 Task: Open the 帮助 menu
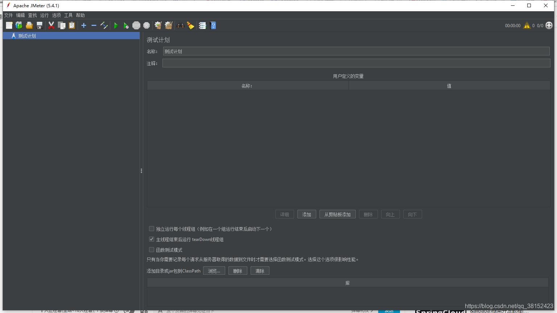(x=80, y=15)
